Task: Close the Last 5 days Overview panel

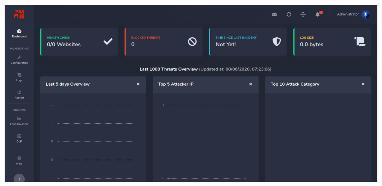Action: (x=138, y=84)
